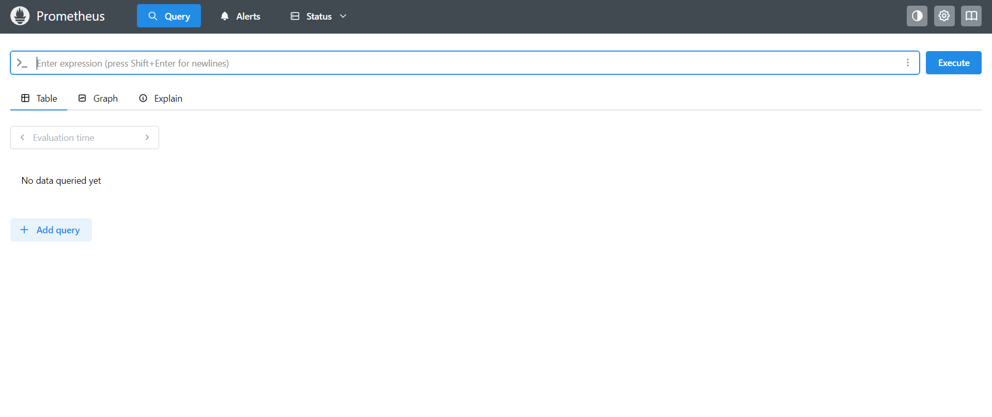Image resolution: width=992 pixels, height=417 pixels.
Task: Toggle the light/dark theme icon
Action: pos(917,16)
